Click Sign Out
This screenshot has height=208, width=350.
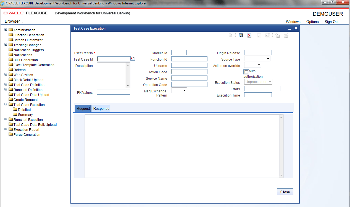click(331, 22)
